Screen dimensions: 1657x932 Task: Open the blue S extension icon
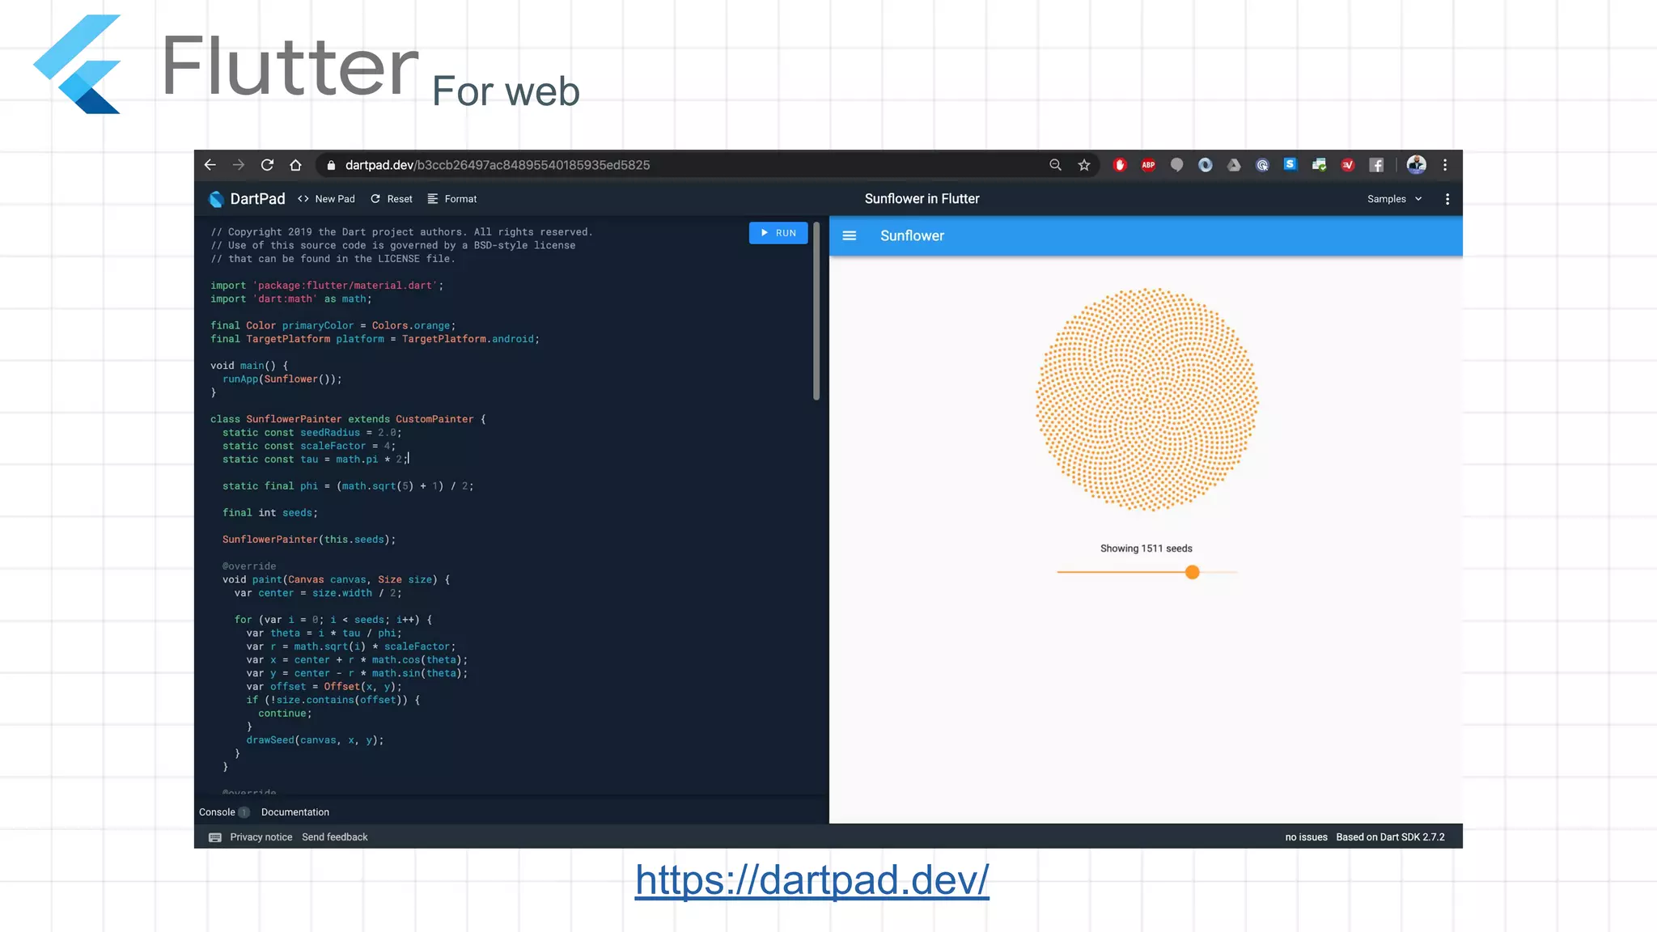coord(1290,164)
